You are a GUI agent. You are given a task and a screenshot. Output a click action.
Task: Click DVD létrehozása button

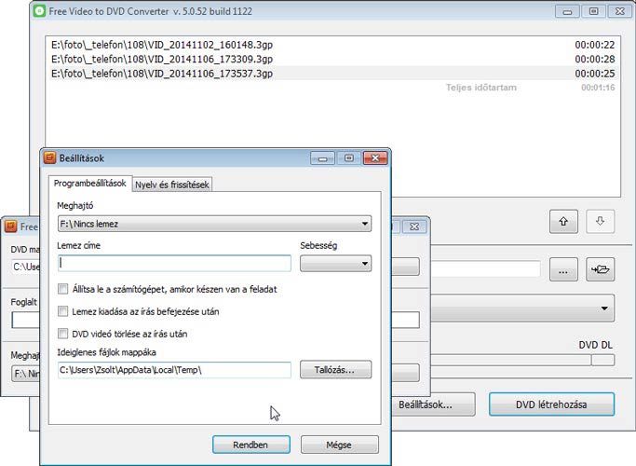(551, 404)
